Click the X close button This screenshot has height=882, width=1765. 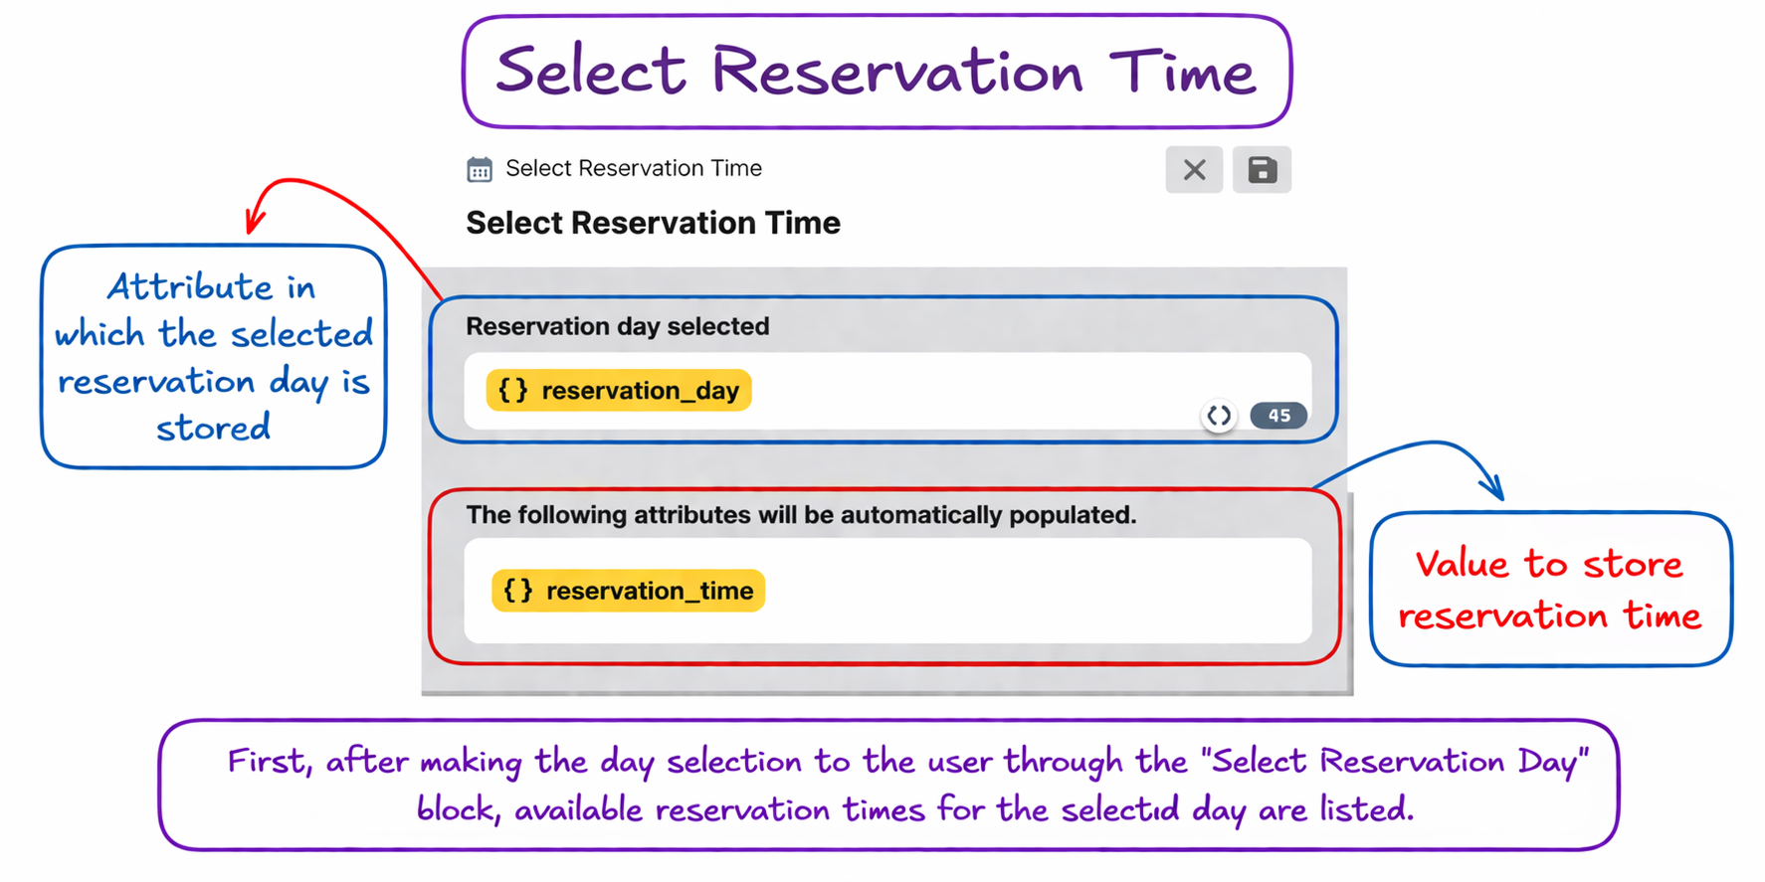[x=1194, y=170]
